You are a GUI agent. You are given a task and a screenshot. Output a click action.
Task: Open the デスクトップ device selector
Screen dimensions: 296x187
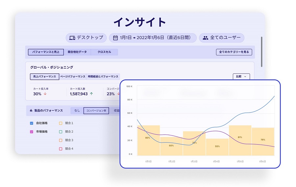86,38
